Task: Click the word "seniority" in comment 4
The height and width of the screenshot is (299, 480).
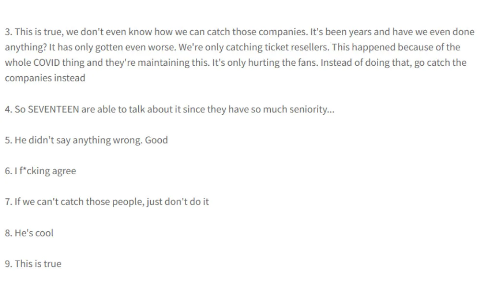Action: click(x=305, y=109)
